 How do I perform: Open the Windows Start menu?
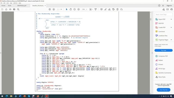[2, 96]
